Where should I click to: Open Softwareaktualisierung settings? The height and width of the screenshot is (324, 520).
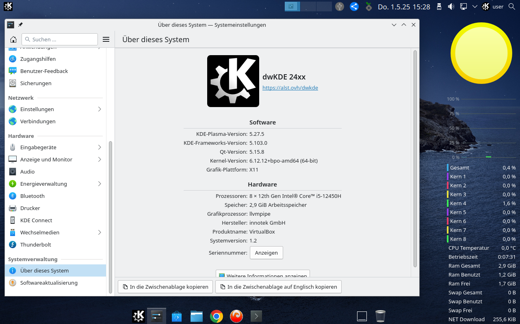click(55, 283)
